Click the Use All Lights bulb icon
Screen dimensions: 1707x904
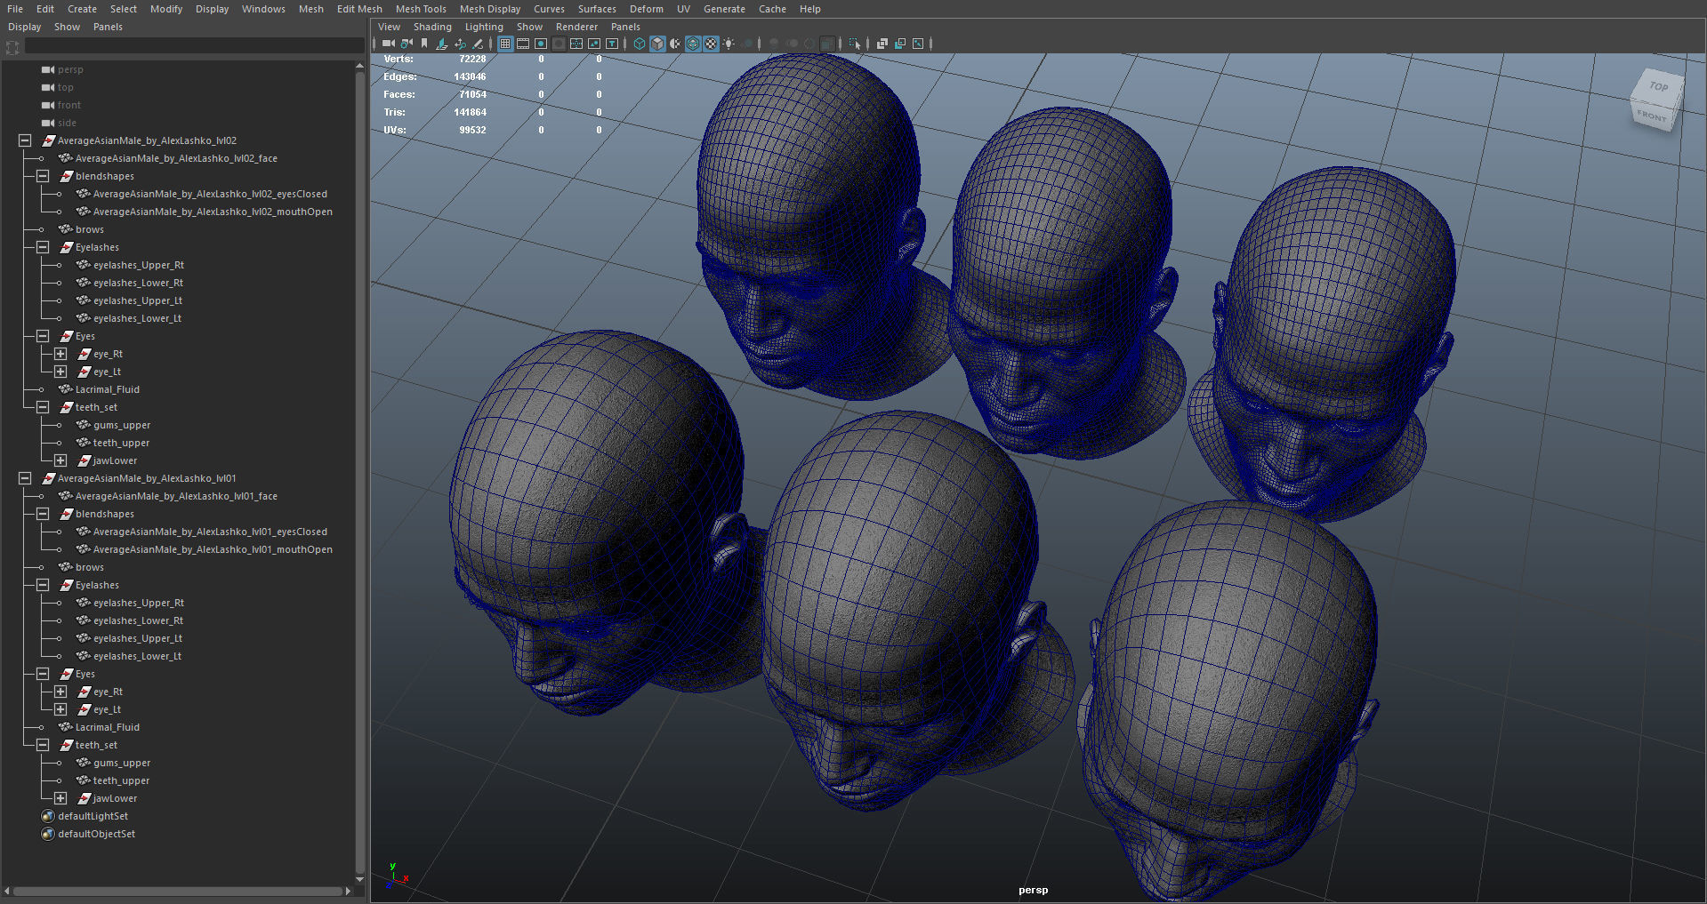(x=729, y=44)
